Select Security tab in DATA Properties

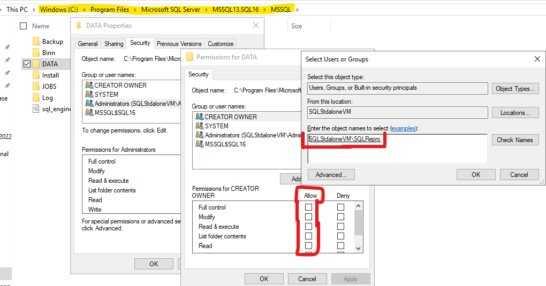tap(140, 43)
